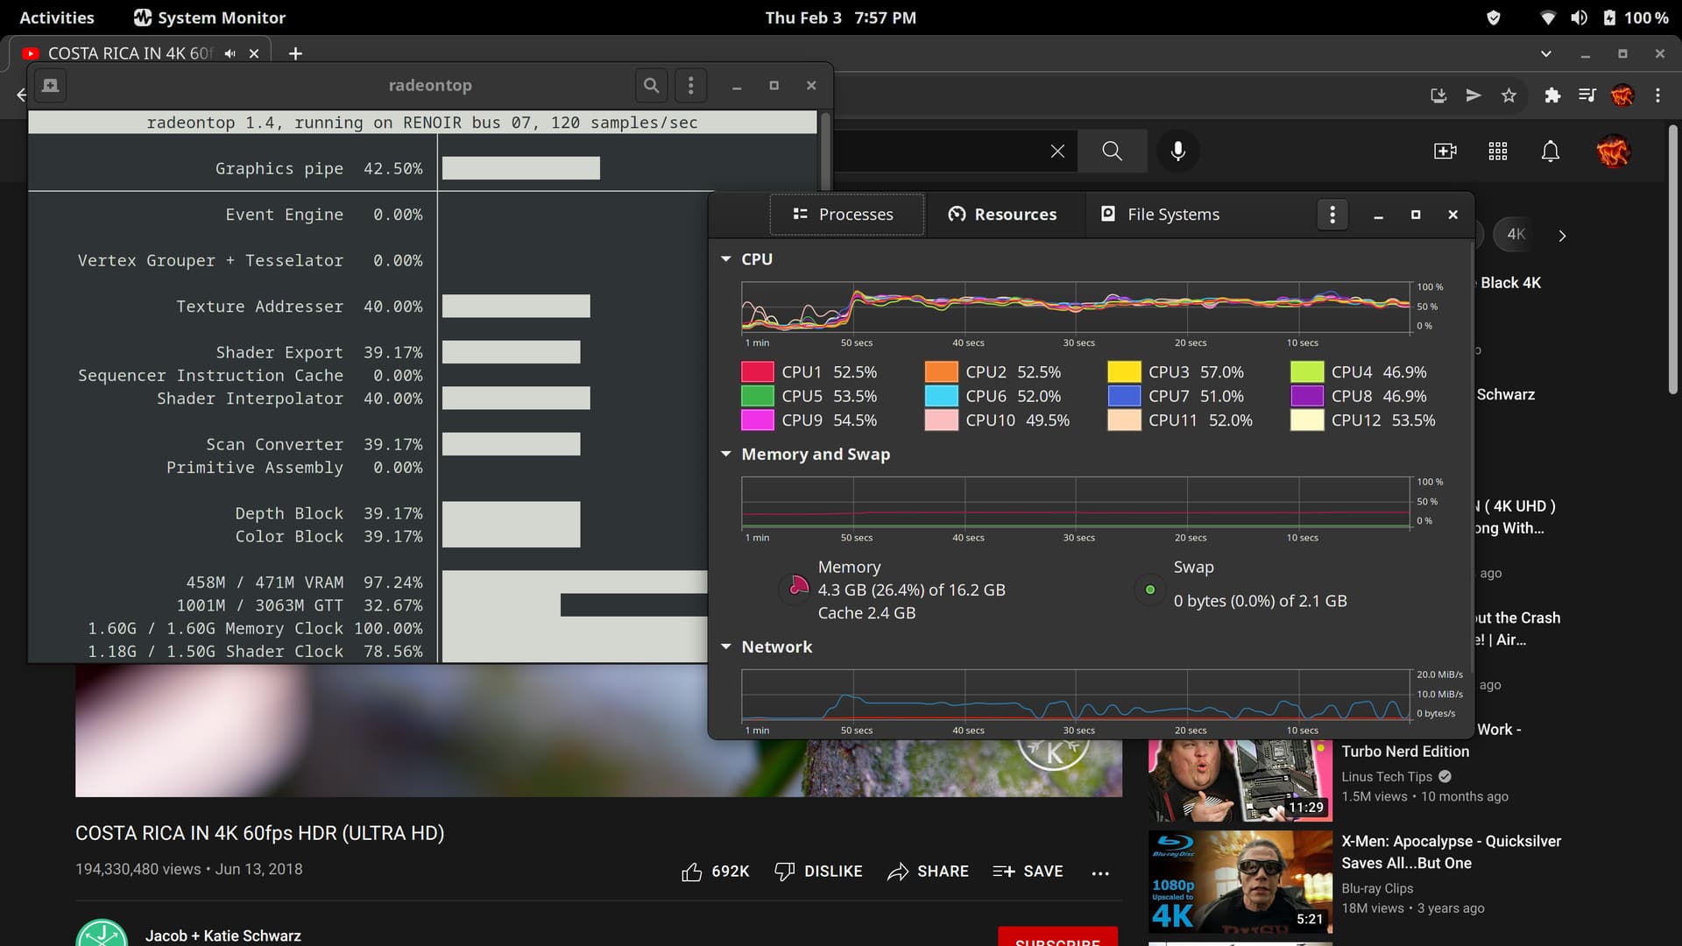Switch to the File Systems tab
Screen dimensions: 1682x946
pos(1160,215)
